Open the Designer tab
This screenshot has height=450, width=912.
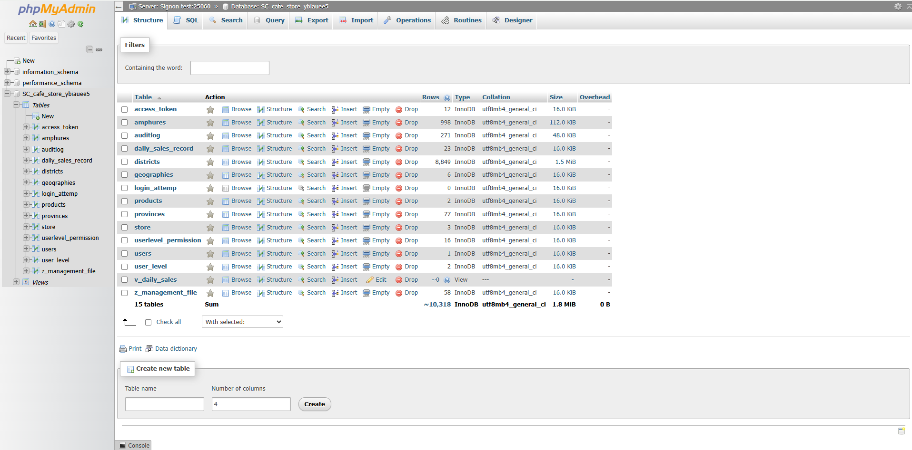tap(512, 20)
